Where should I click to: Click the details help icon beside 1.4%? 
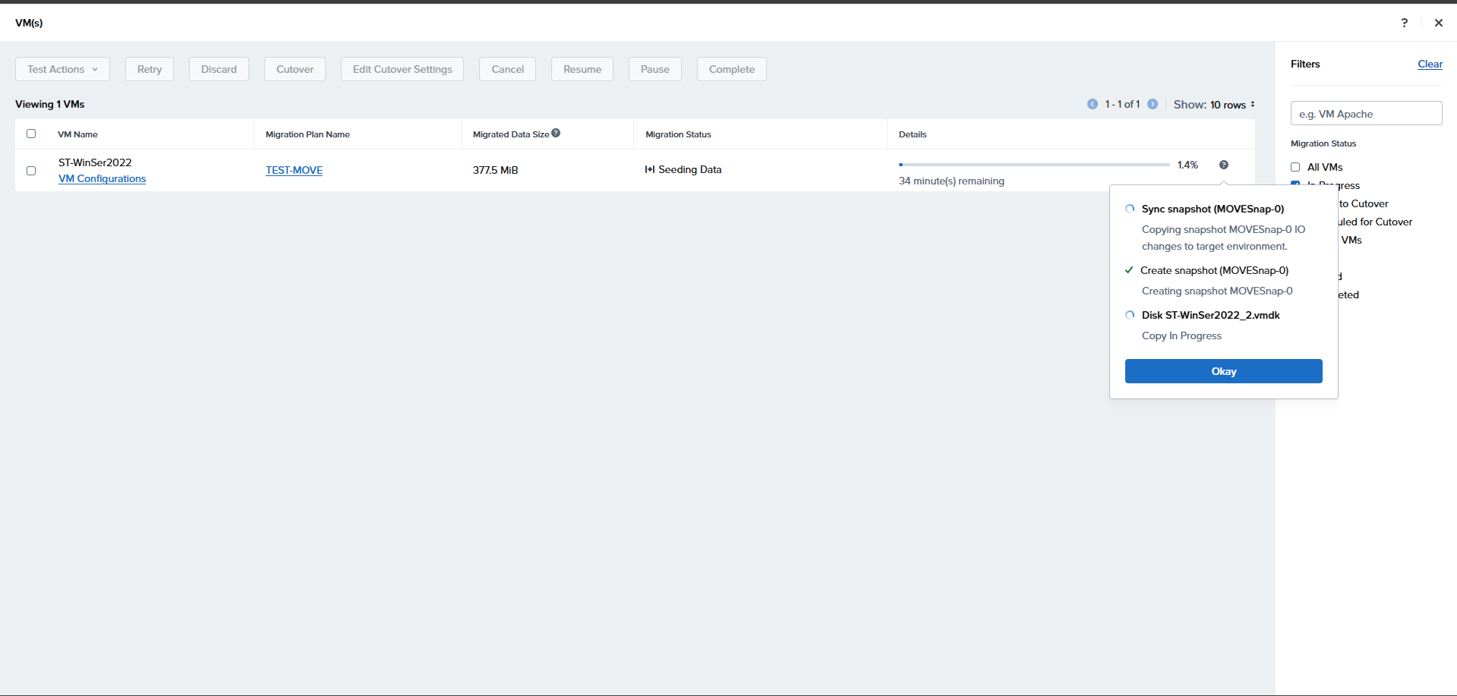[1224, 165]
